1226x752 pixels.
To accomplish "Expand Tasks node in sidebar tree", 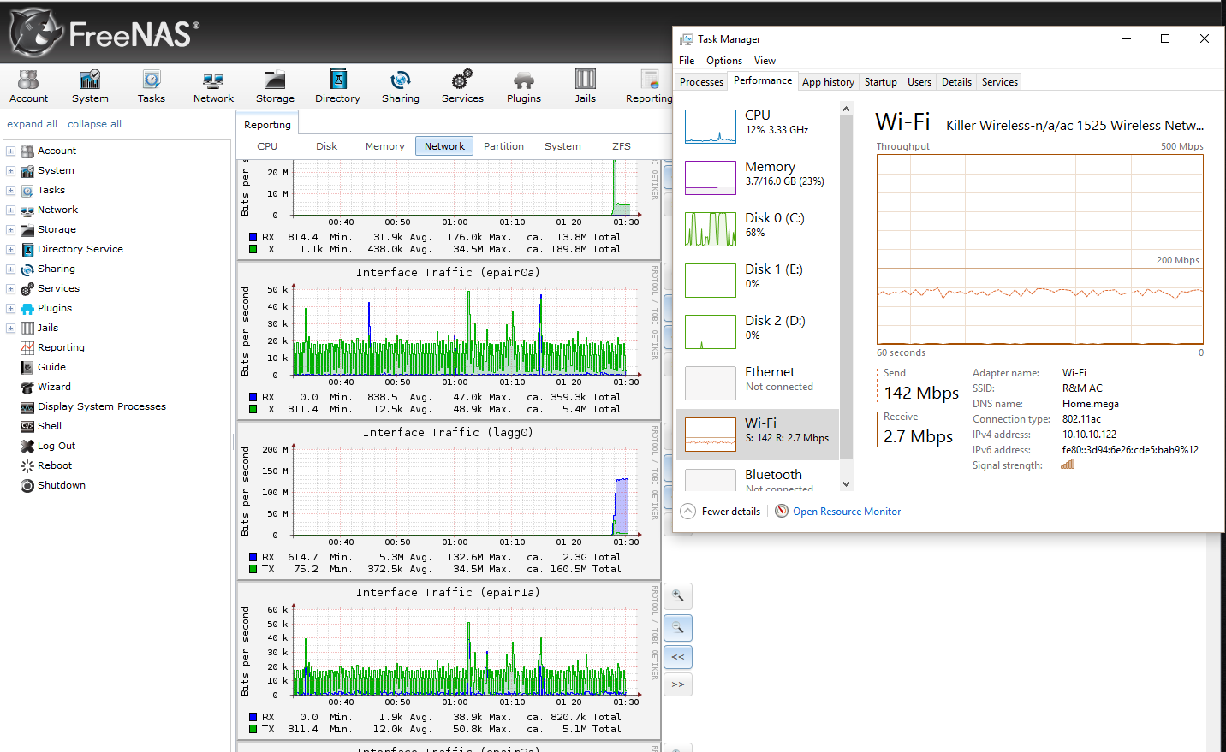I will click(x=10, y=190).
